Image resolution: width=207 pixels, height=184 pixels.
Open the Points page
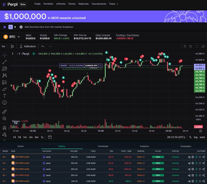[x=72, y=4]
